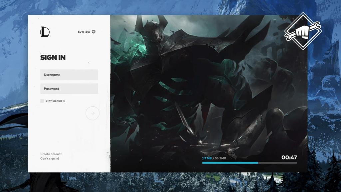
Task: Focus the Username input field
Action: click(69, 75)
